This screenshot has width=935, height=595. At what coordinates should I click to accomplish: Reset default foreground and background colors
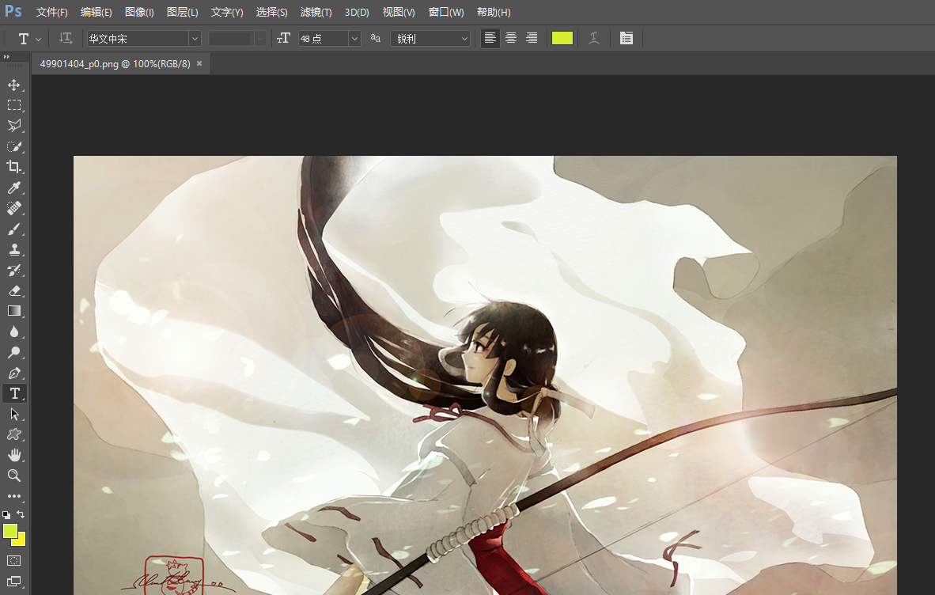[x=6, y=514]
